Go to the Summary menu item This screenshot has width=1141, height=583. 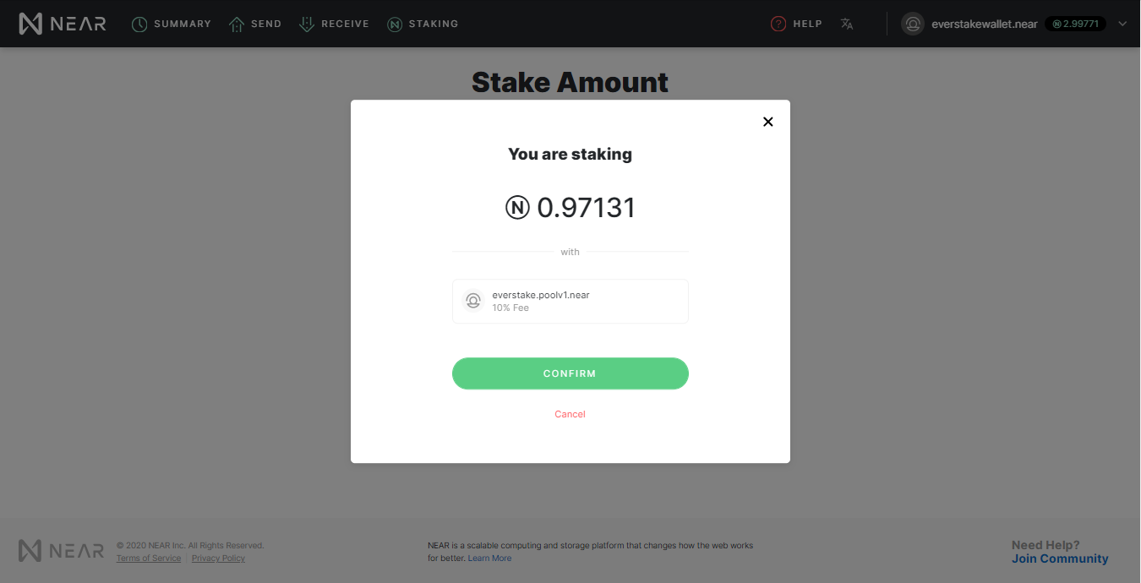(171, 24)
